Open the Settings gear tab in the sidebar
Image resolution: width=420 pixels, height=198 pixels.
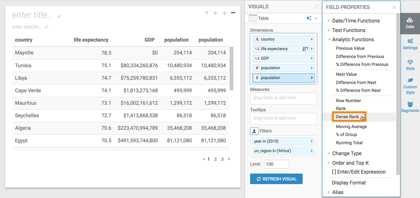pyautogui.click(x=410, y=44)
